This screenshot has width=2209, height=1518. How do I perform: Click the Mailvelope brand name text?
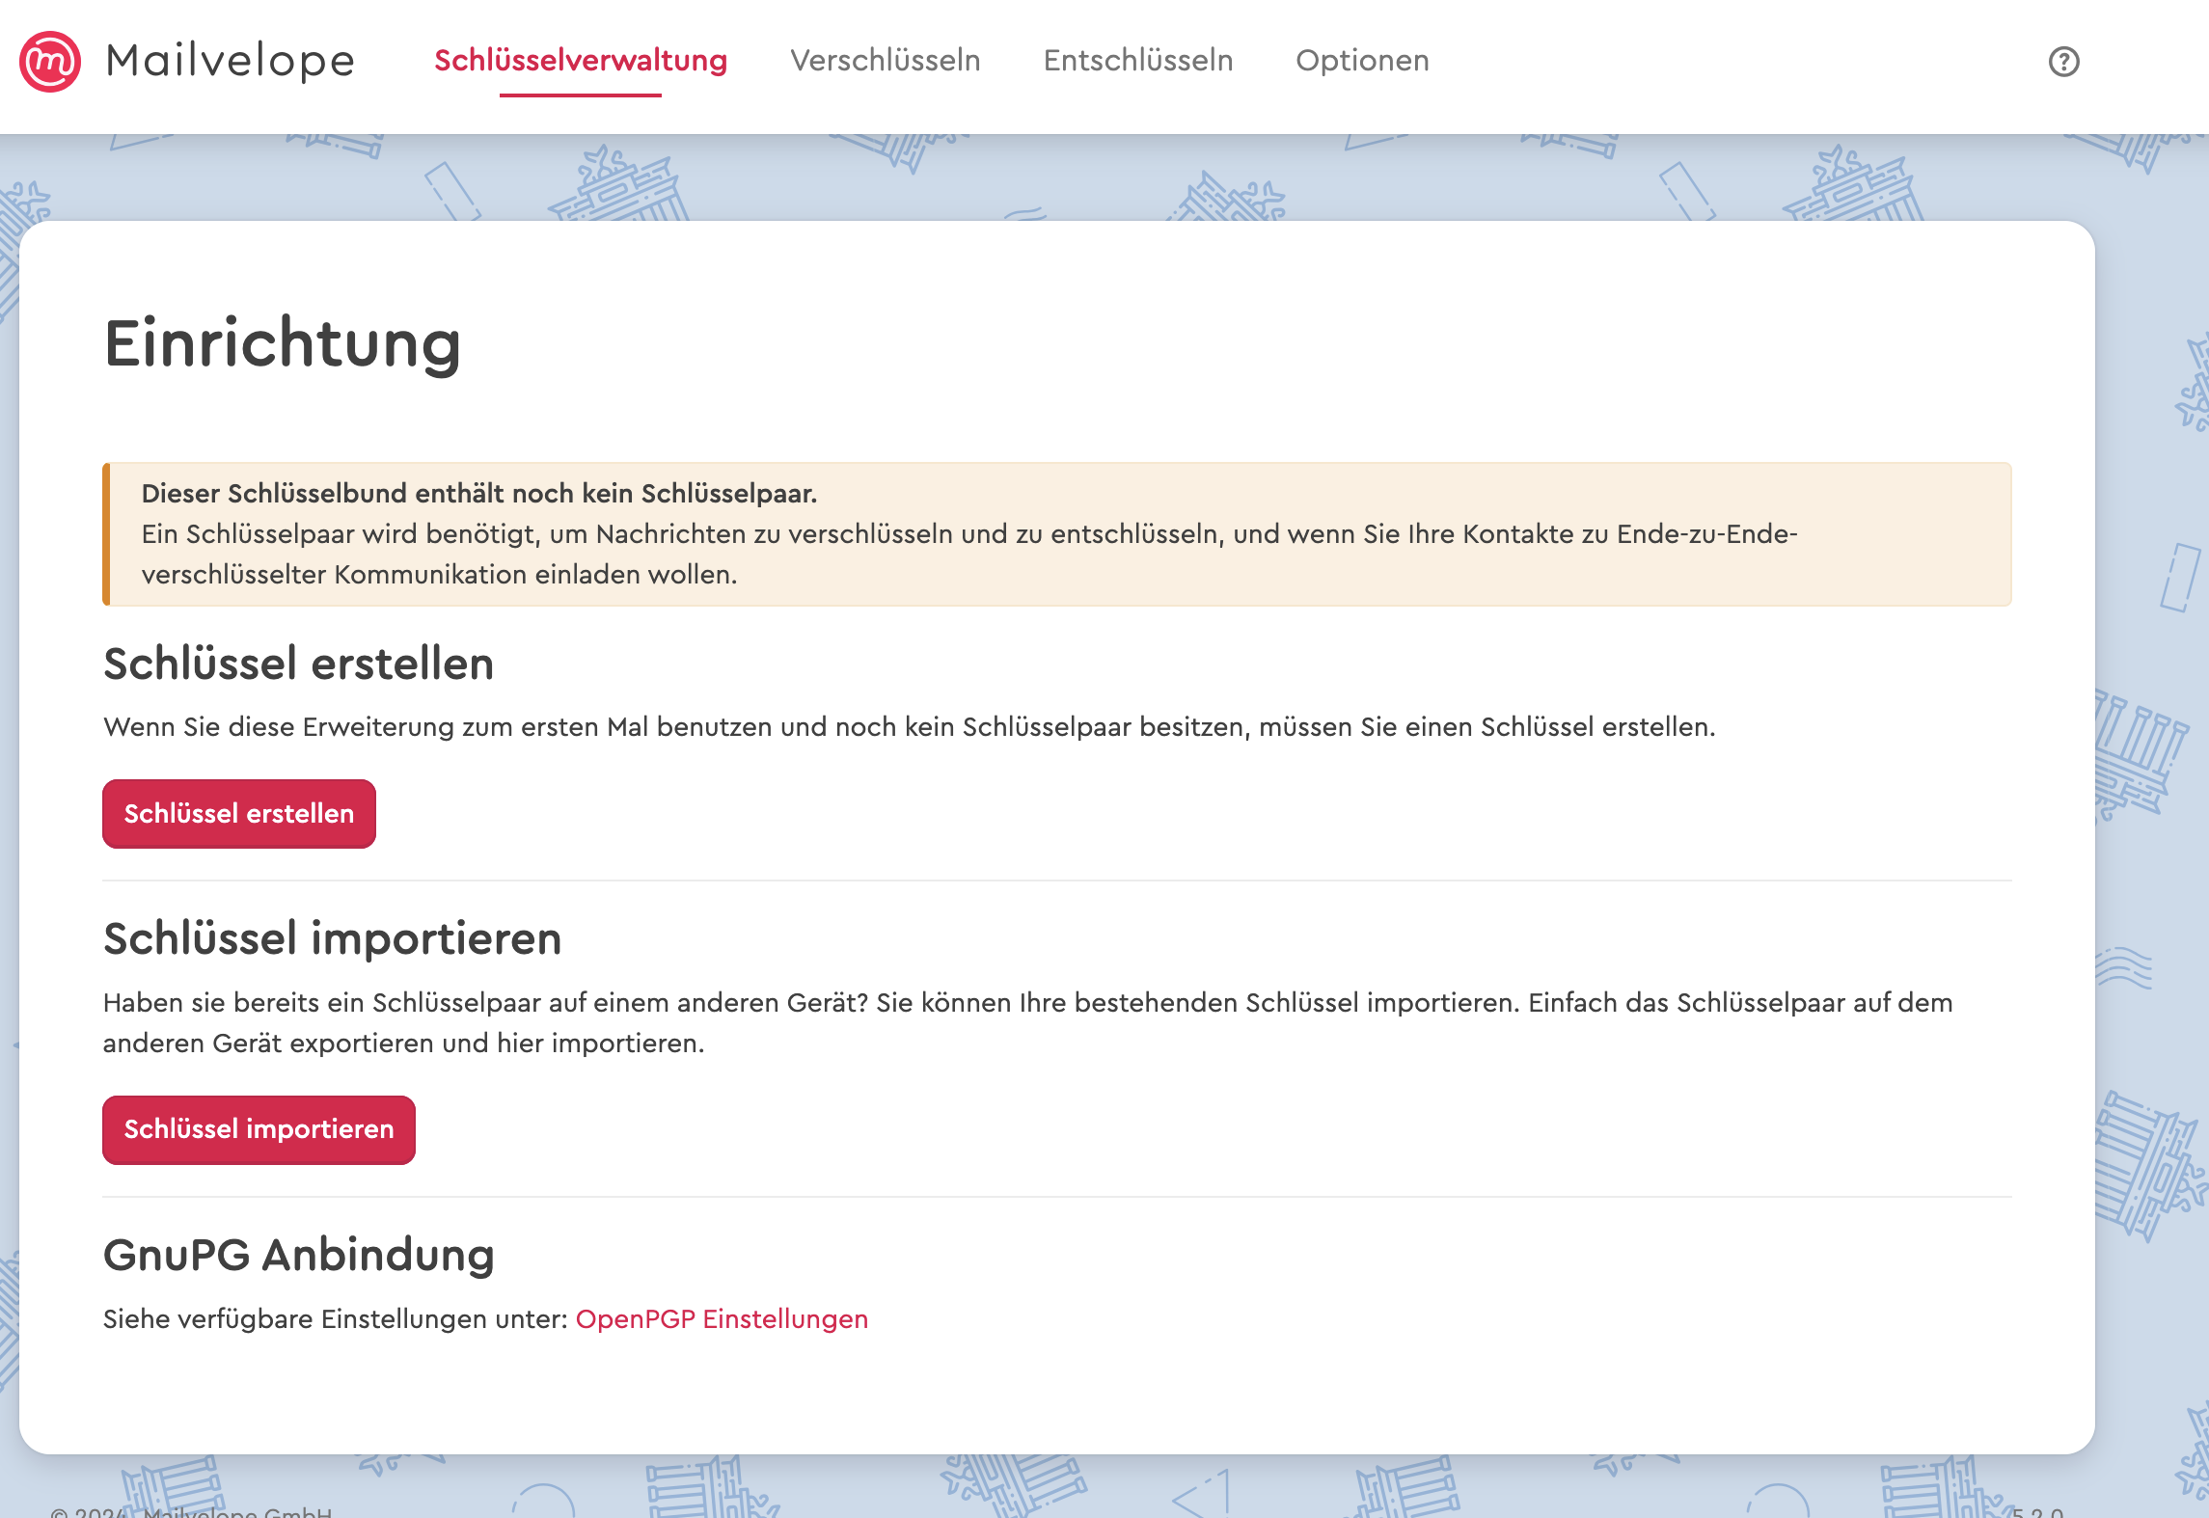231,61
